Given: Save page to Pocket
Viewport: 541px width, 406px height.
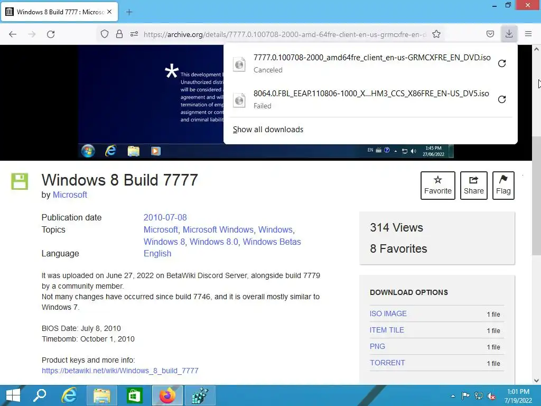Looking at the screenshot, I should click(490, 34).
